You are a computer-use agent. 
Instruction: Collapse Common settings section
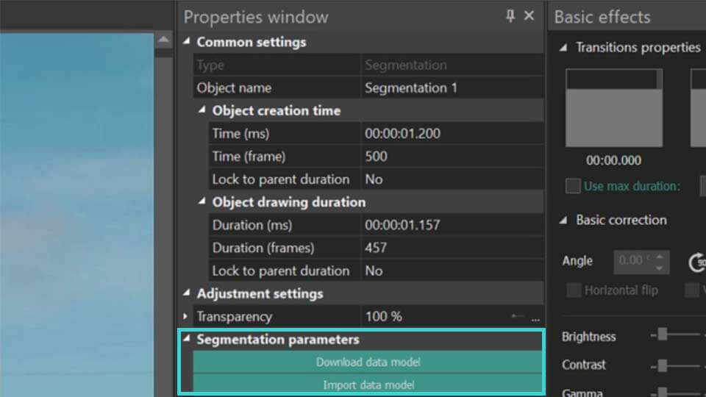[186, 41]
